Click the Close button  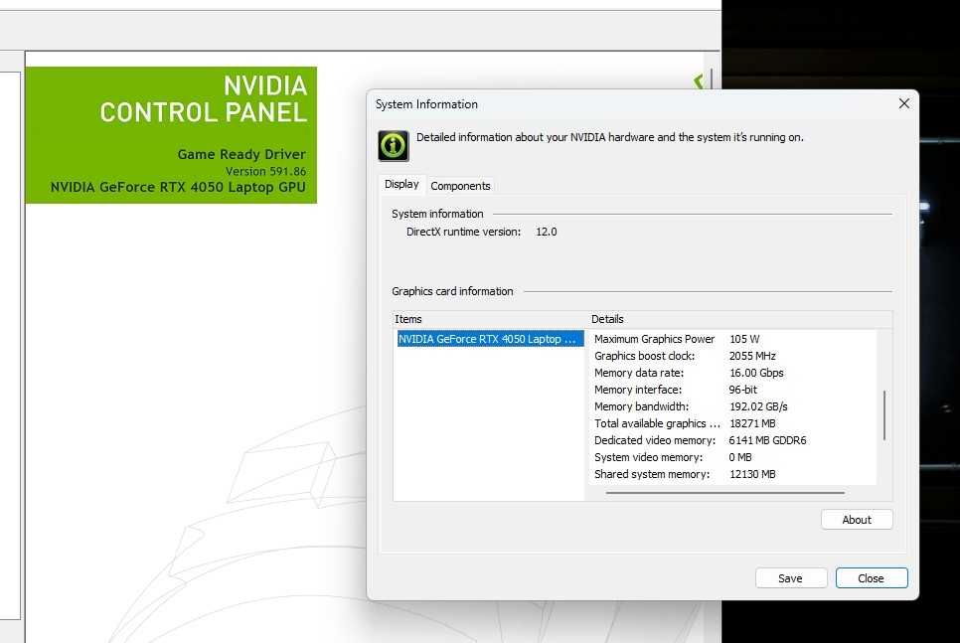[x=872, y=578]
